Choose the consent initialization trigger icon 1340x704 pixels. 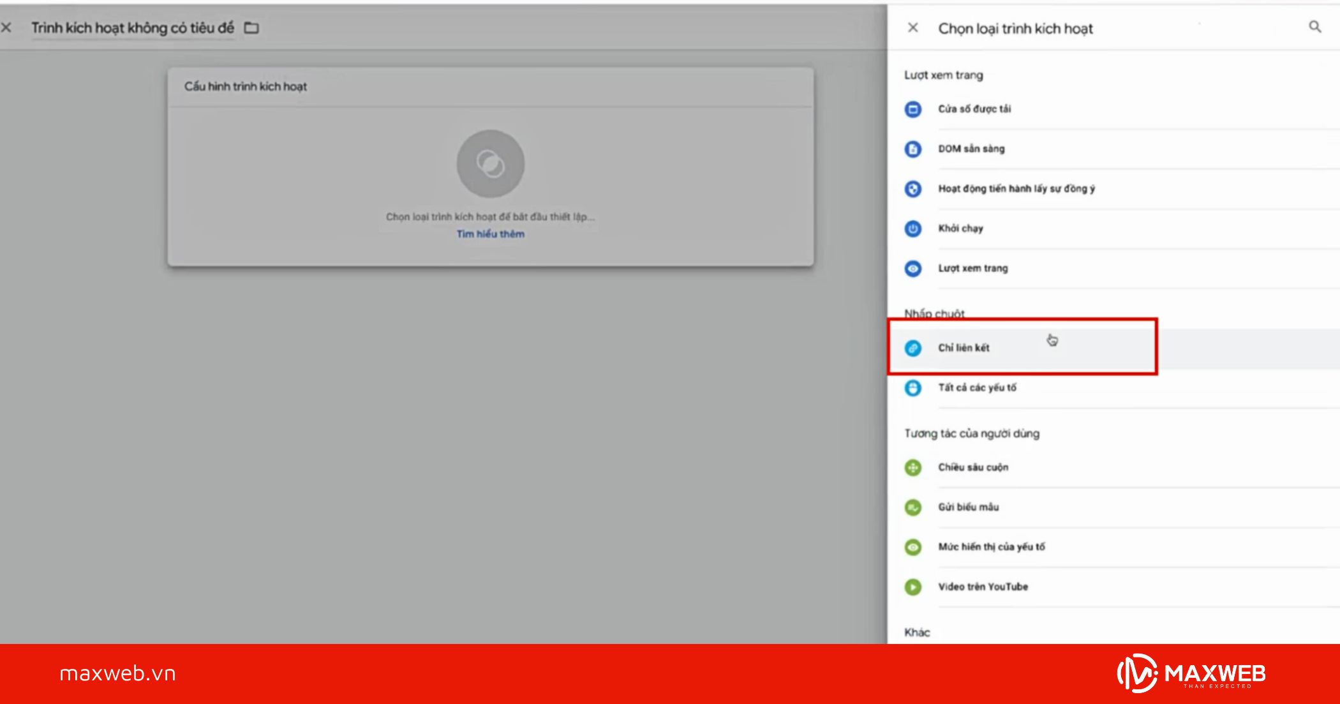(913, 189)
